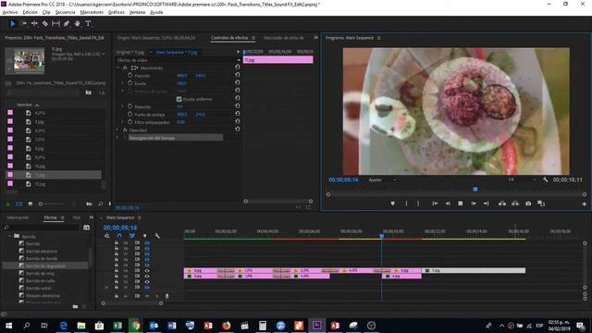Toggle fx switch for Opacidad effect
The image size is (592, 333).
(x=125, y=129)
